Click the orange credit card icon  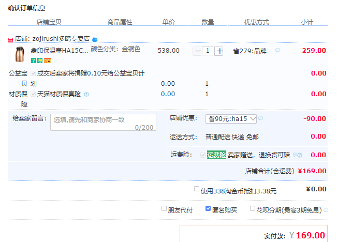click(x=48, y=61)
